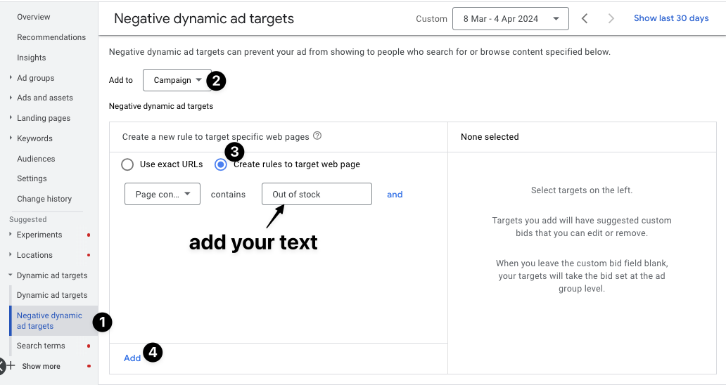Click plus icon next to Show more
The height and width of the screenshot is (385, 726).
[11, 366]
